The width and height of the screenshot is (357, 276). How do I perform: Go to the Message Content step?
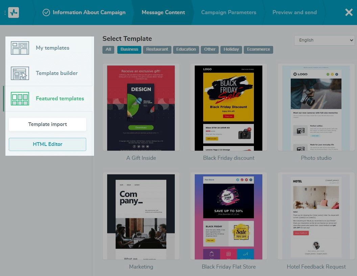click(x=163, y=12)
